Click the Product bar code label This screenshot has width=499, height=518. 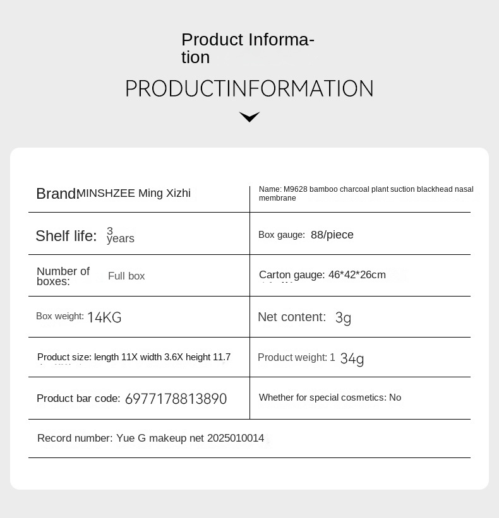[x=78, y=398]
